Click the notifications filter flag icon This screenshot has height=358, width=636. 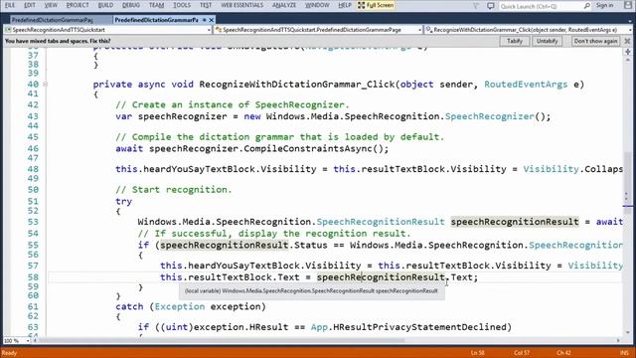click(x=476, y=6)
